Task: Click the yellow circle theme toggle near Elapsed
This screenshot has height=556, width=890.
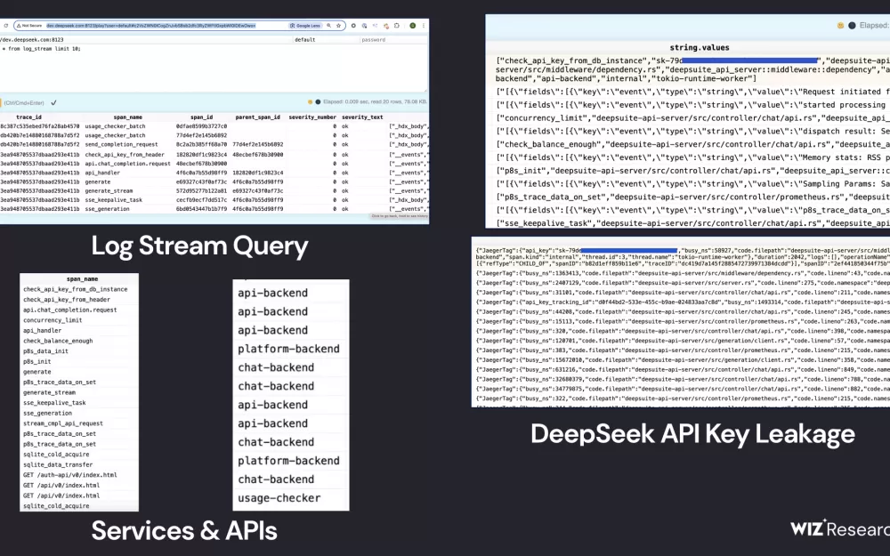Action: [310, 102]
